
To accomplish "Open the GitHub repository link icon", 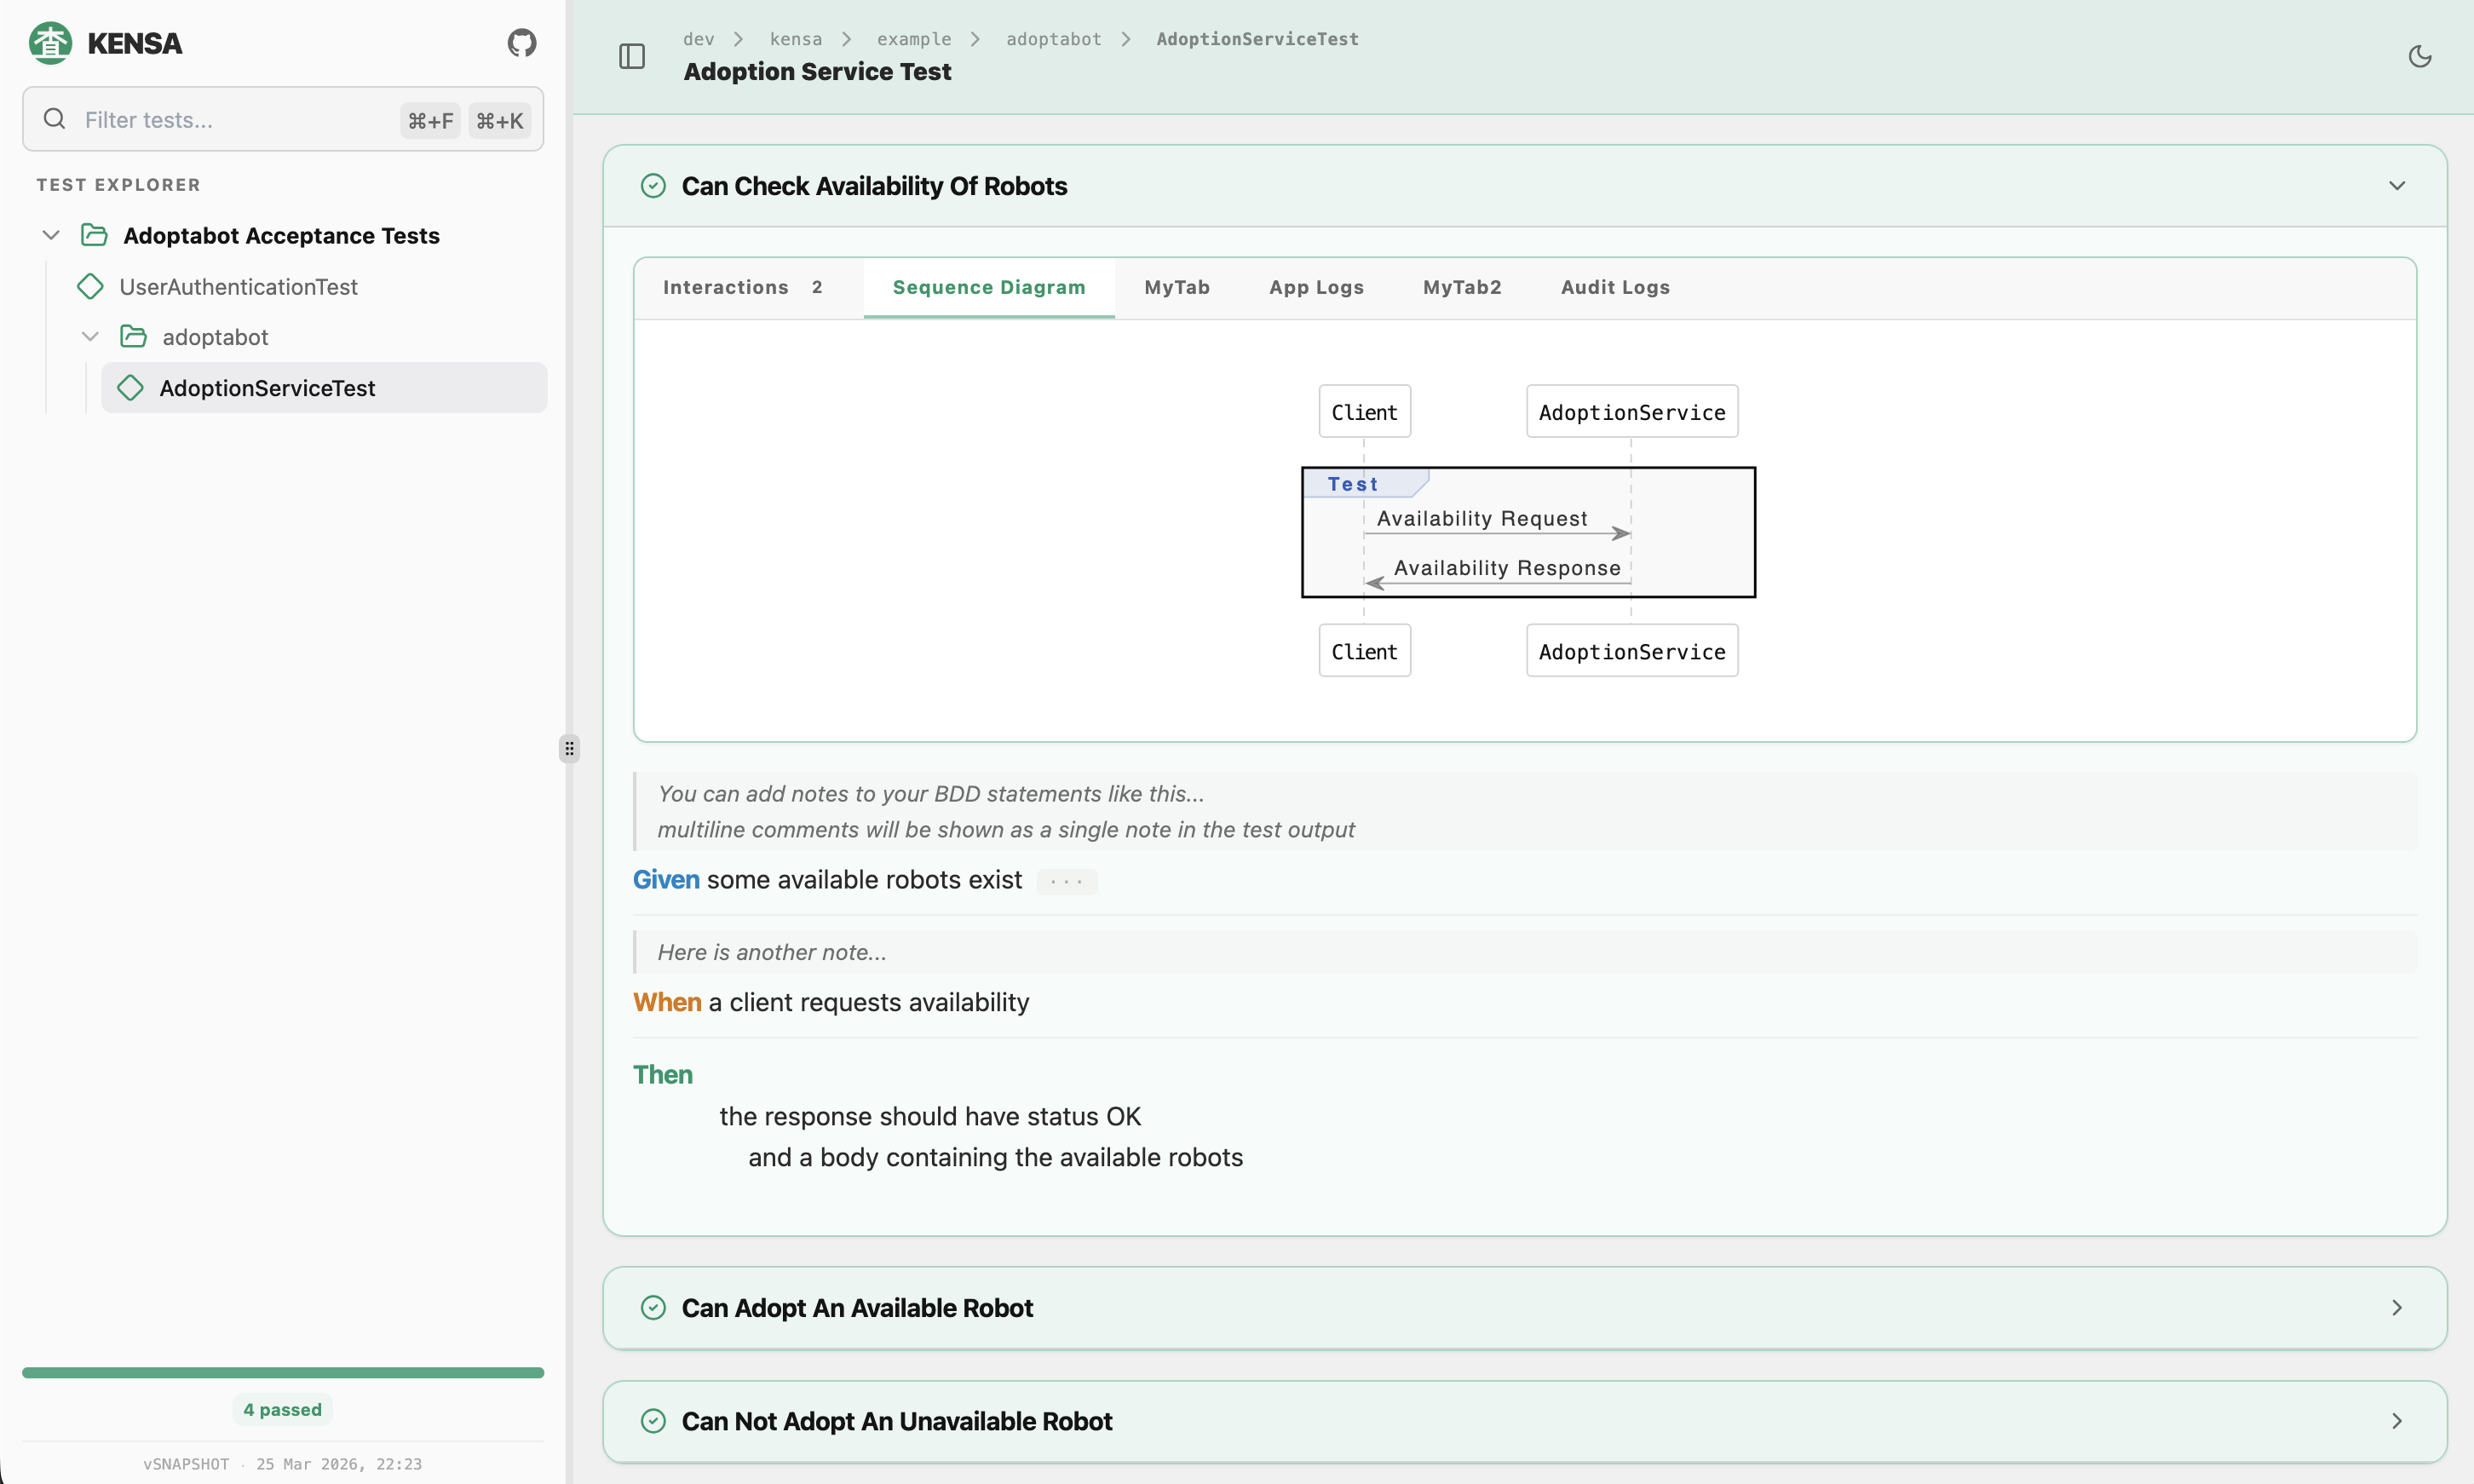I will coord(521,43).
